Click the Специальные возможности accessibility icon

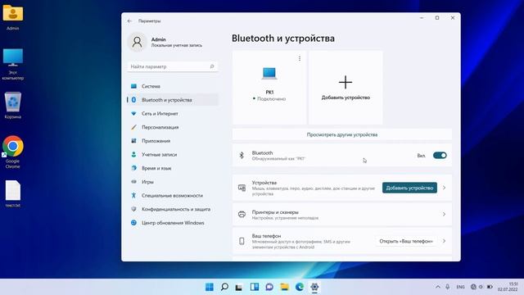(133, 195)
